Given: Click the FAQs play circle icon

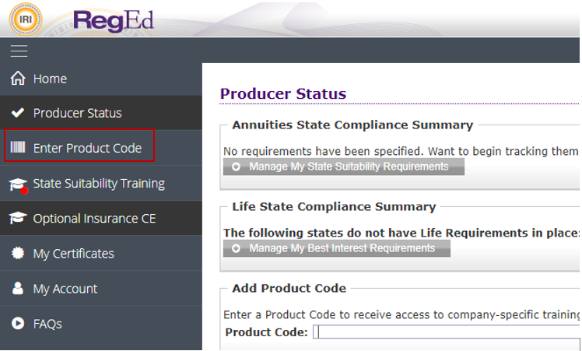Looking at the screenshot, I should [x=18, y=324].
